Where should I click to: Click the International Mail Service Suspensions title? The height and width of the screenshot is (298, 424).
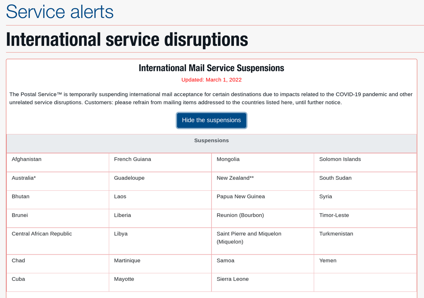211,68
